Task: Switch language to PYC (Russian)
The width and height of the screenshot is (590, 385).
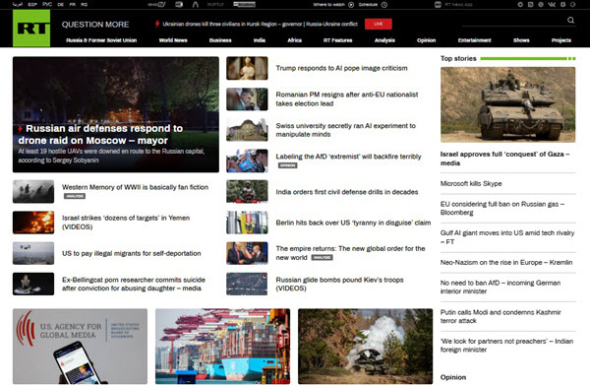Action: pyautogui.click(x=47, y=5)
